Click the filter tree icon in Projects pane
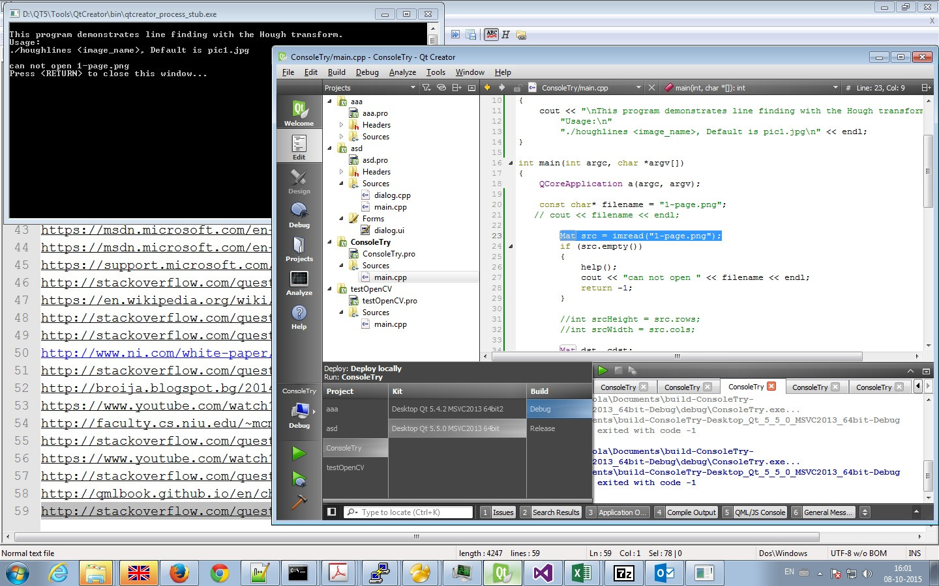The width and height of the screenshot is (939, 586). (426, 88)
